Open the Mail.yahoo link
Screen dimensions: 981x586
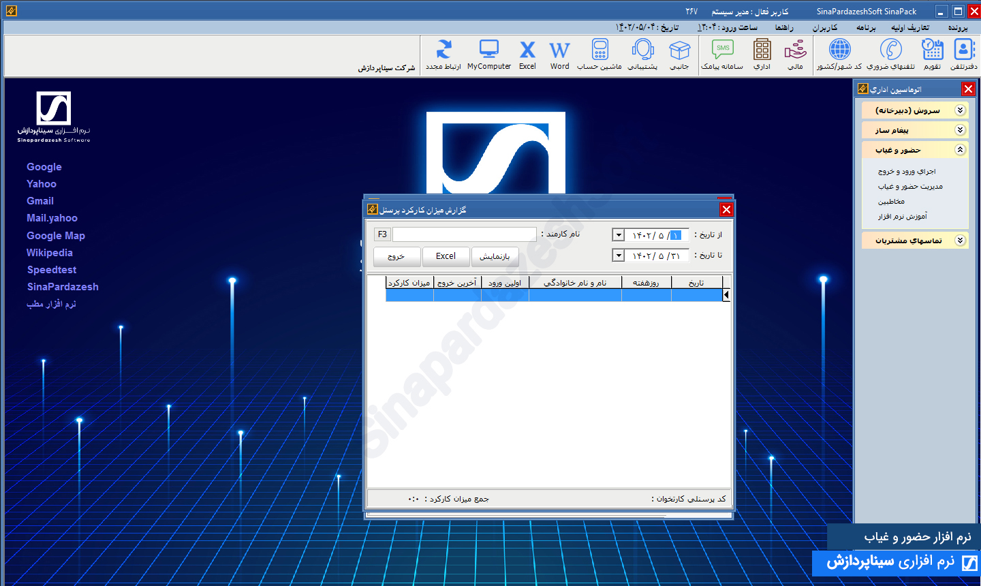pyautogui.click(x=52, y=218)
